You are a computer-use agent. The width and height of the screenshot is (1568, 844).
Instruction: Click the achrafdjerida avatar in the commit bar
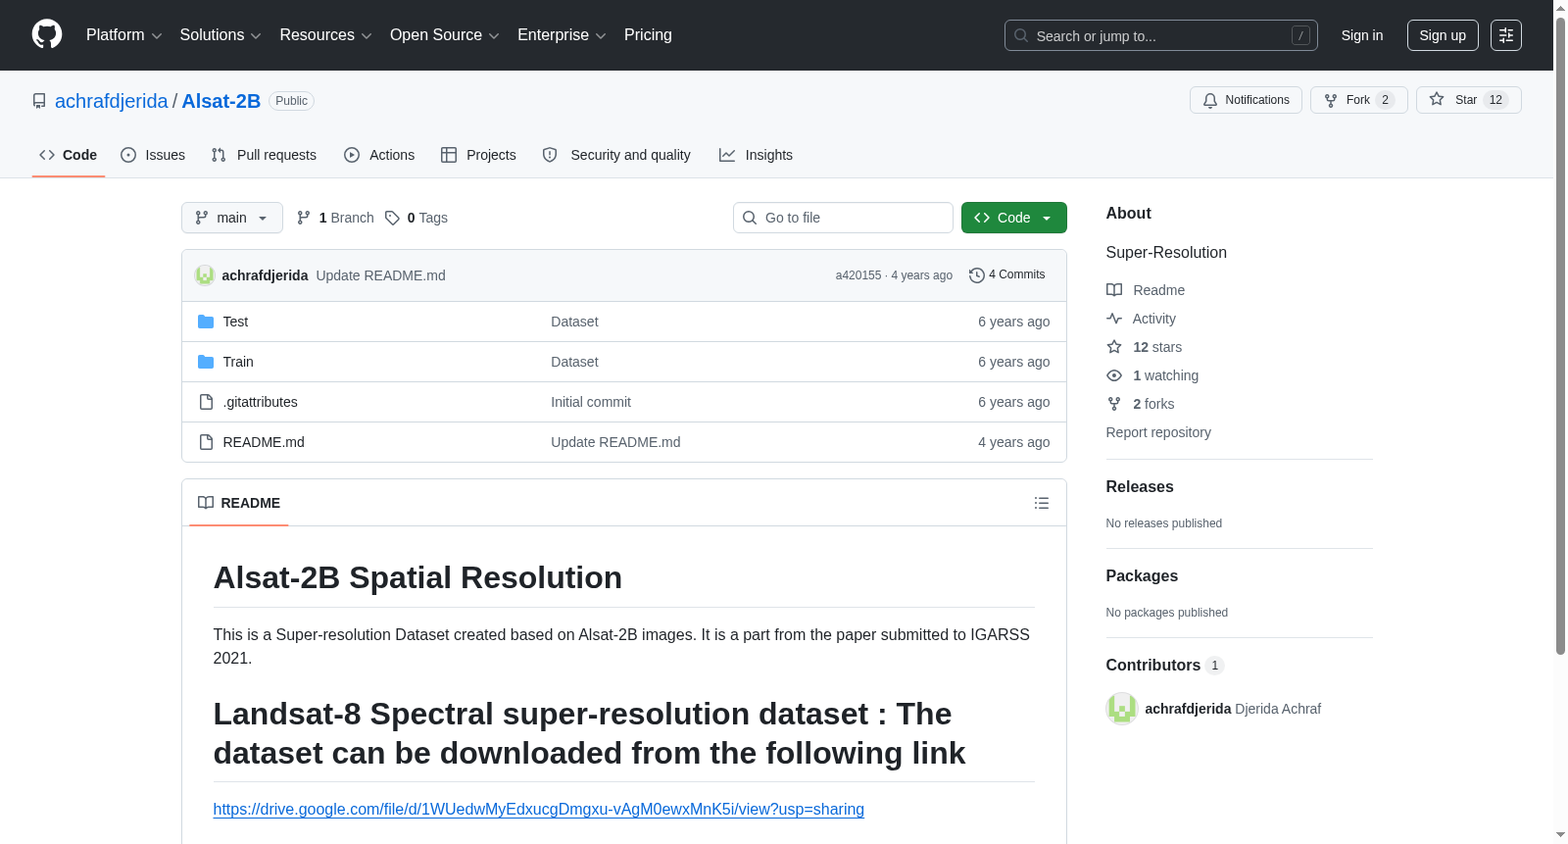pyautogui.click(x=205, y=275)
